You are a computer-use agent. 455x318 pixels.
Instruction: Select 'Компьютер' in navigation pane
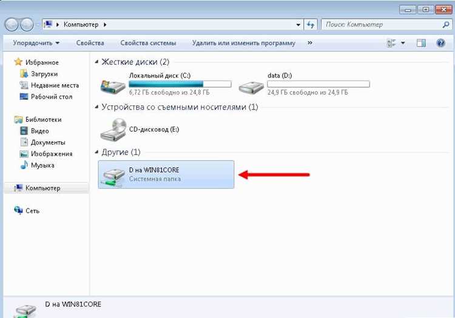(42, 188)
